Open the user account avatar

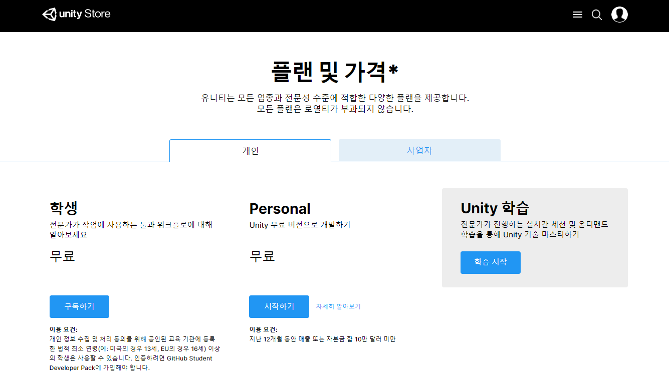point(619,14)
